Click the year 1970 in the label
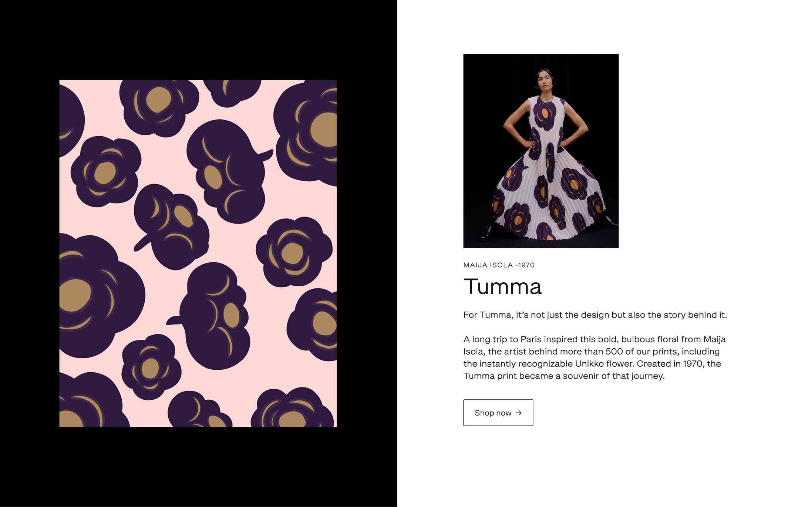Viewport: 798px width, 507px height. tap(526, 265)
